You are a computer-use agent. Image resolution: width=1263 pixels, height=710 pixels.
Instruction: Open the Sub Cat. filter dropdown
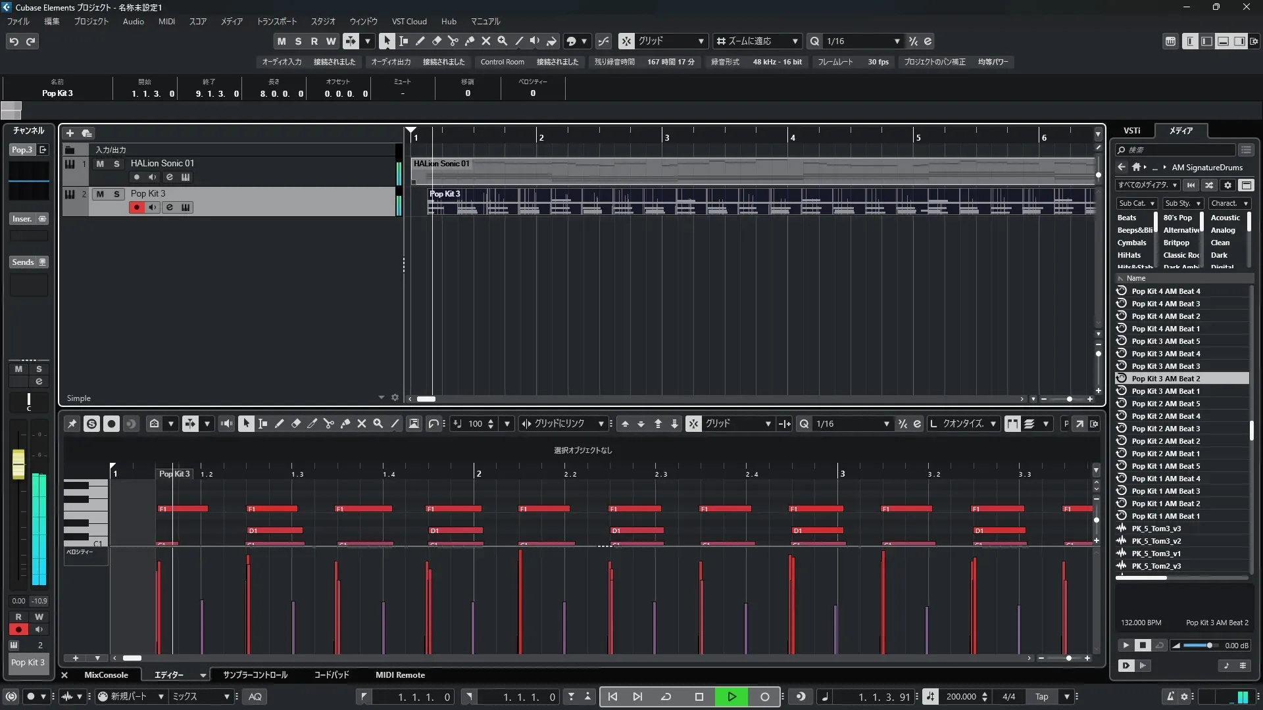pyautogui.click(x=1136, y=204)
